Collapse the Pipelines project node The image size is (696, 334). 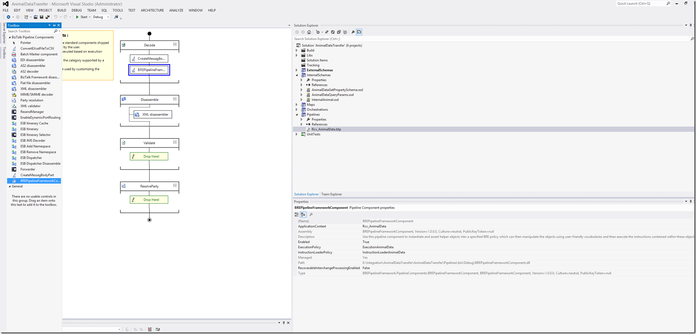(x=297, y=114)
